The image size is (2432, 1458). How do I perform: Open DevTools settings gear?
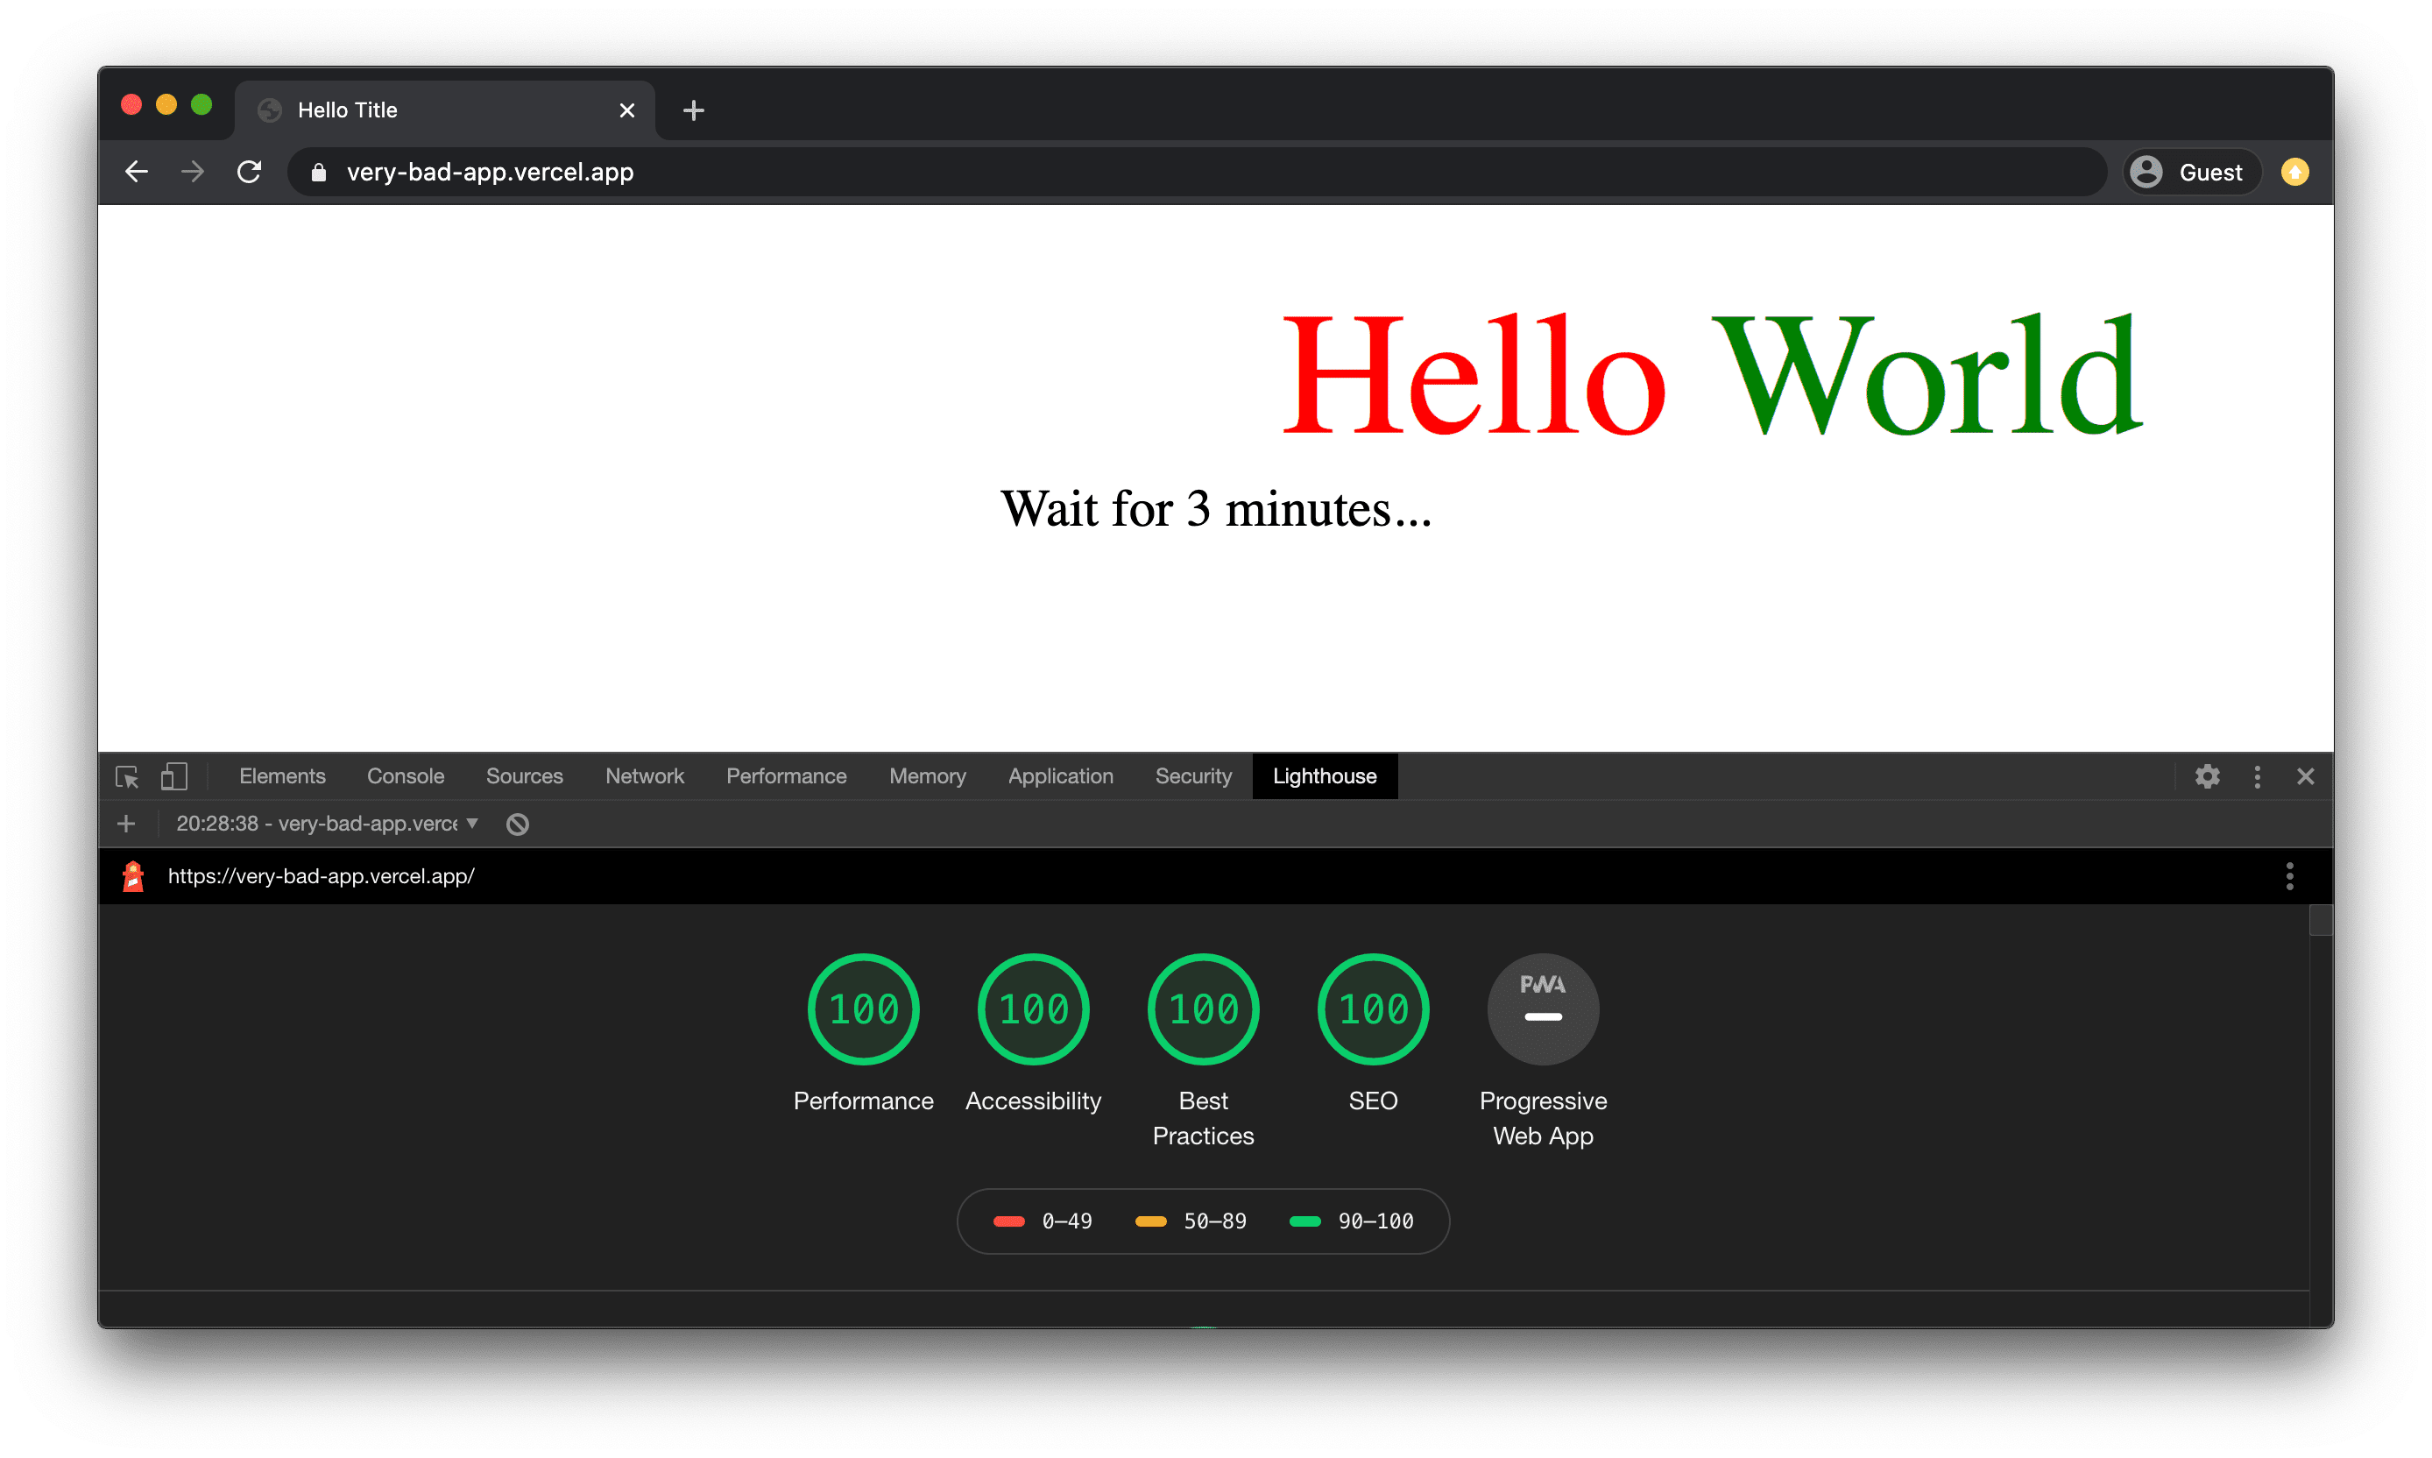click(x=2207, y=776)
